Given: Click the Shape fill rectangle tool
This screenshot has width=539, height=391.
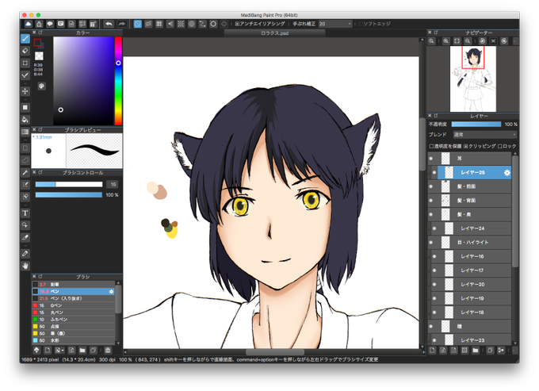Looking at the screenshot, I should [25, 108].
